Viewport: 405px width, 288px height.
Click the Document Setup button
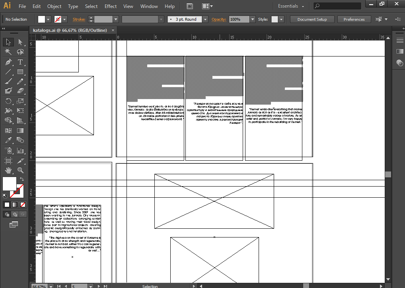coord(312,19)
